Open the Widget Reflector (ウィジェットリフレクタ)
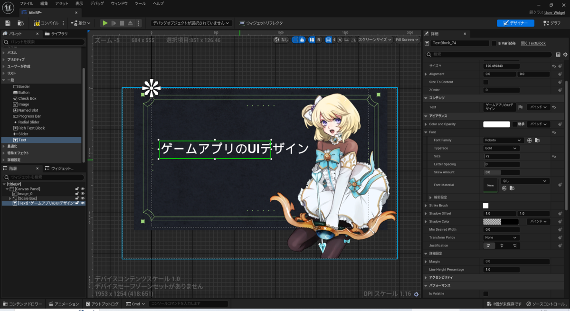This screenshot has width=570, height=311. pos(261,23)
